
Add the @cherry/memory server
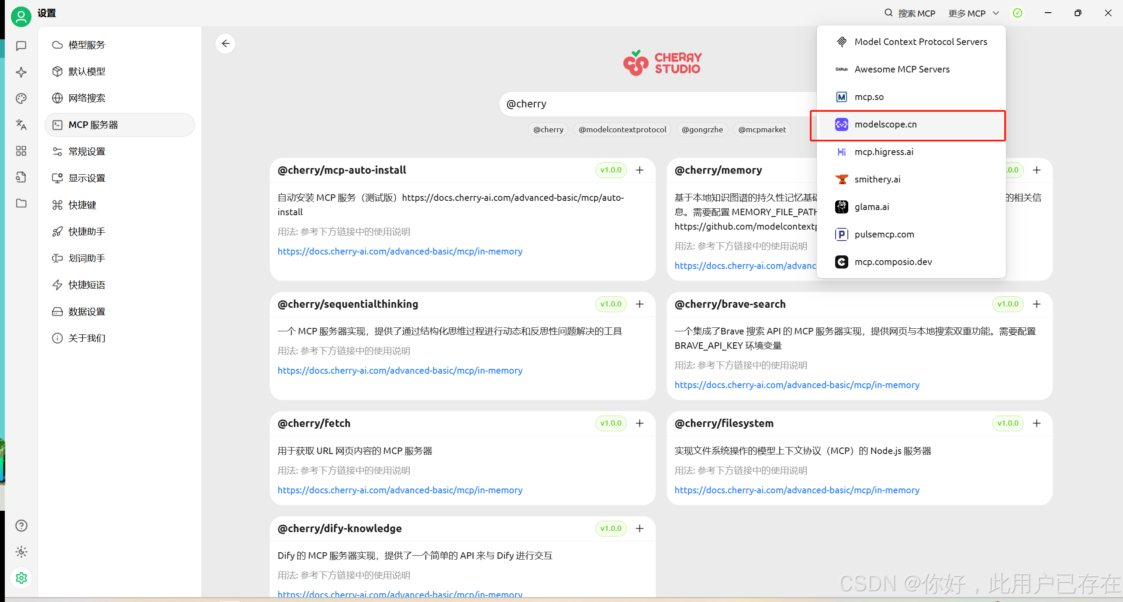(x=1037, y=170)
